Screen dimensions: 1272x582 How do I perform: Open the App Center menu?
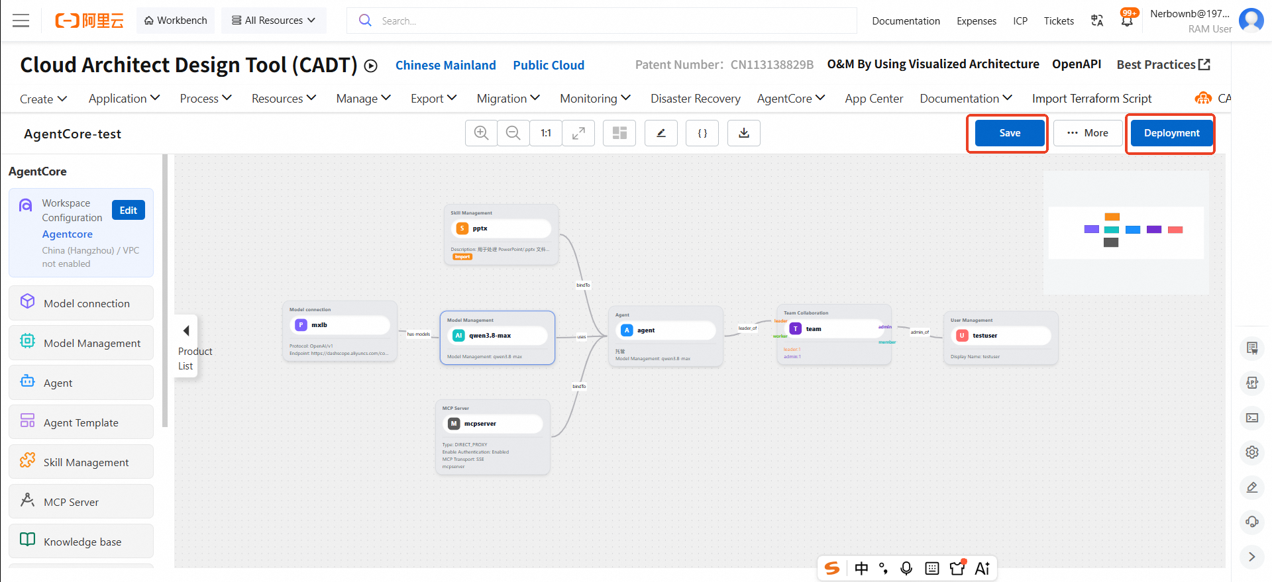874,99
